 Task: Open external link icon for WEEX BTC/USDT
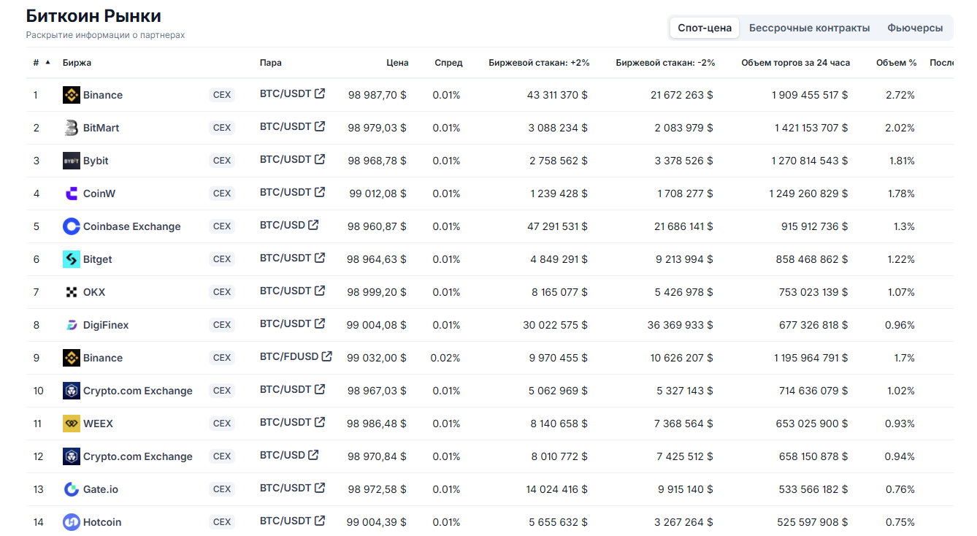point(320,422)
